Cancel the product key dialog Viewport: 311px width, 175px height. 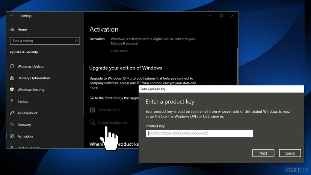[x=290, y=153]
